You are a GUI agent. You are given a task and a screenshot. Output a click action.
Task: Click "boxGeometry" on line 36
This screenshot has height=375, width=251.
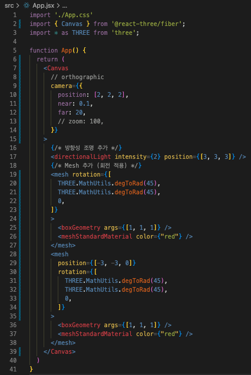tap(81, 325)
